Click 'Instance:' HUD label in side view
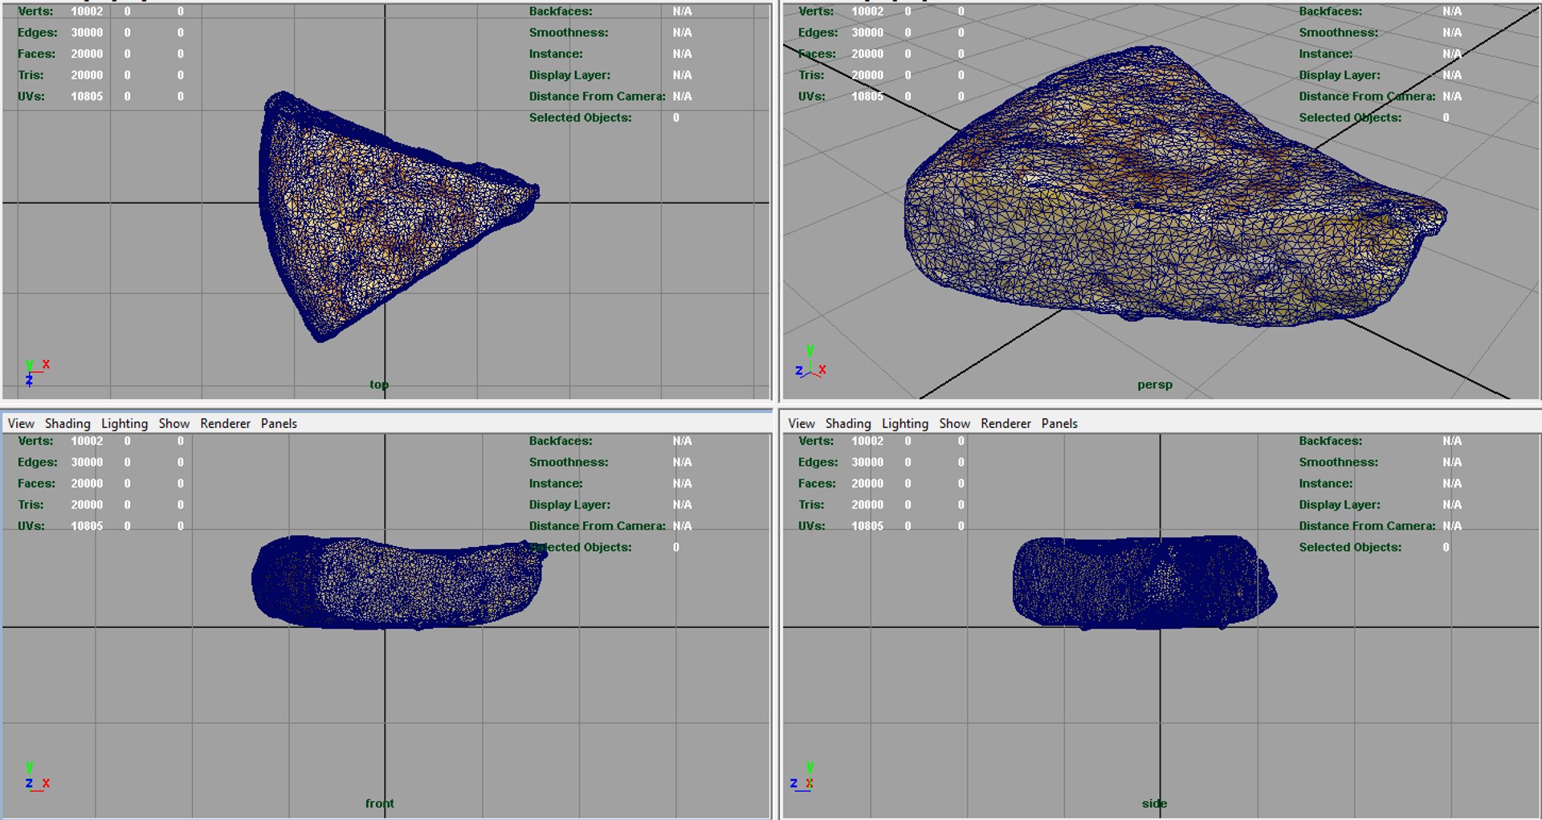1542x820 pixels. click(1325, 483)
